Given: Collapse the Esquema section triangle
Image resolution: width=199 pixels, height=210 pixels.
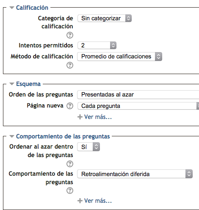Looking at the screenshot, I should pyautogui.click(x=12, y=84).
